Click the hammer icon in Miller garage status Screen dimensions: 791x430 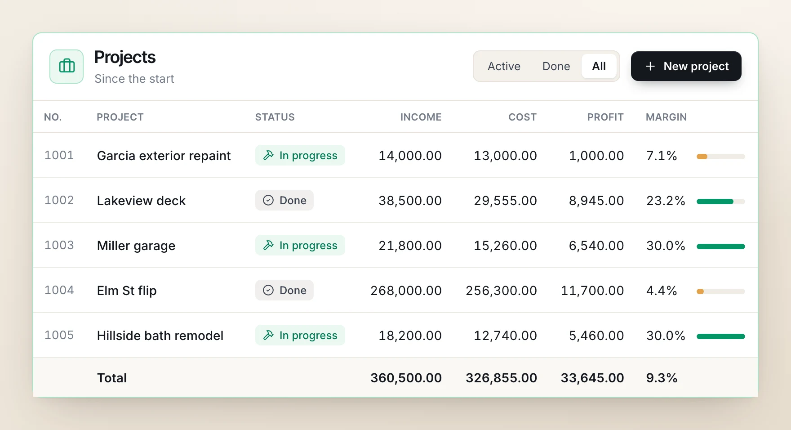268,245
